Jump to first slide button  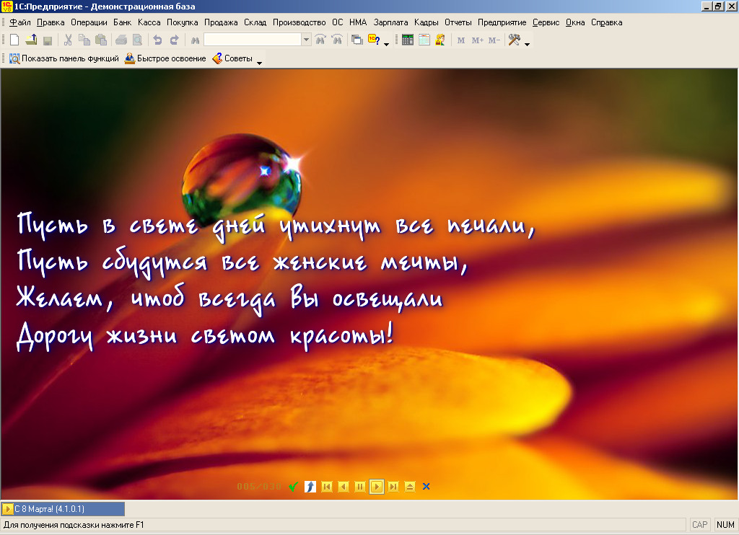[327, 487]
